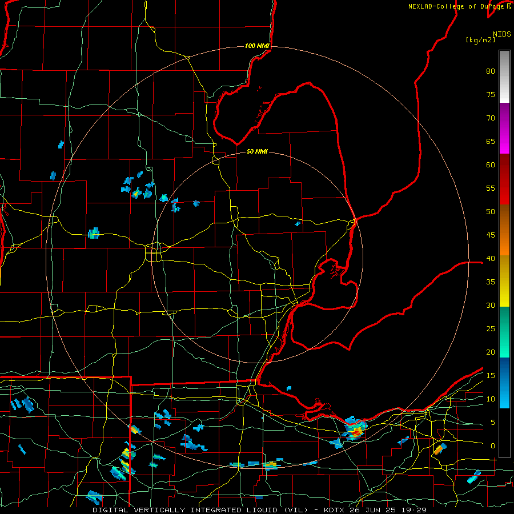Click the green-blue storm cell west of the 100 NMI ring
The width and height of the screenshot is (514, 514).
94,233
